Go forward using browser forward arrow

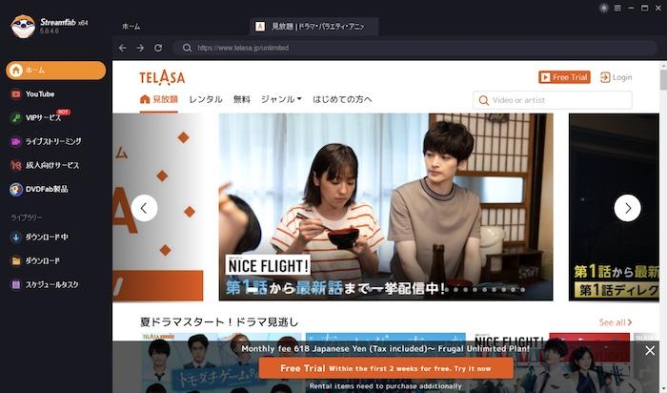[140, 48]
